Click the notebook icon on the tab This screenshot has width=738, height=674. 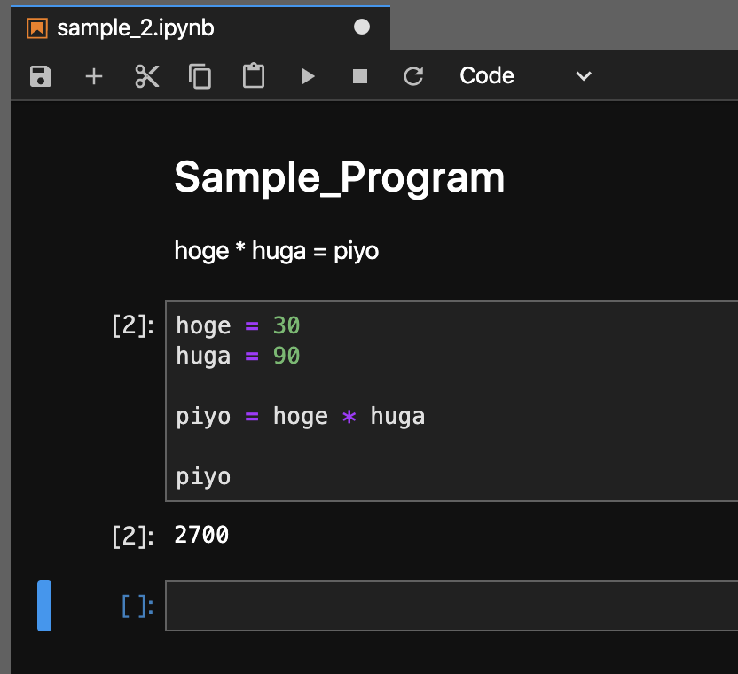37,28
